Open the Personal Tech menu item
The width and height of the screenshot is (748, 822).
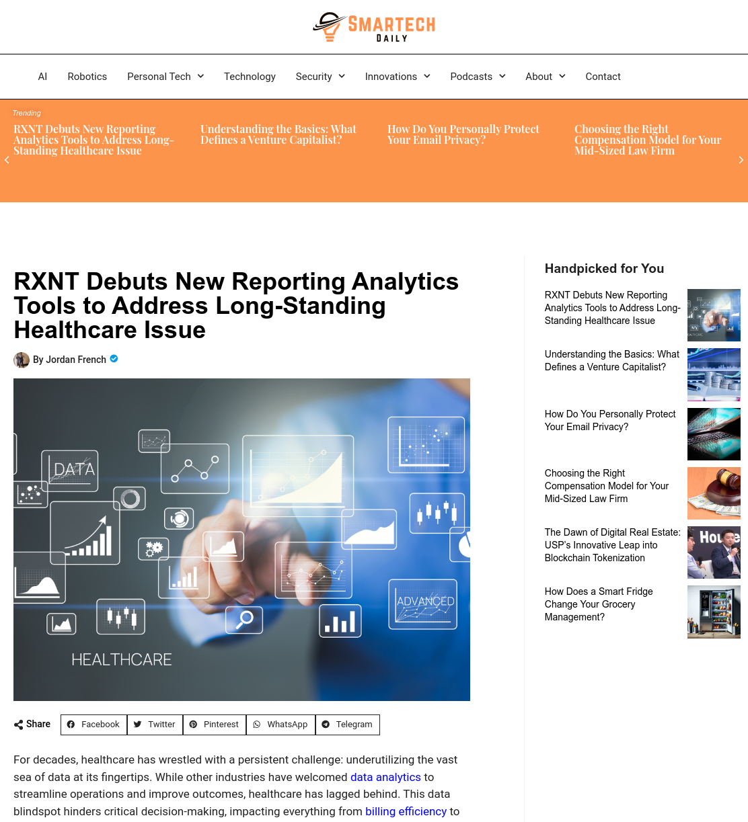159,77
